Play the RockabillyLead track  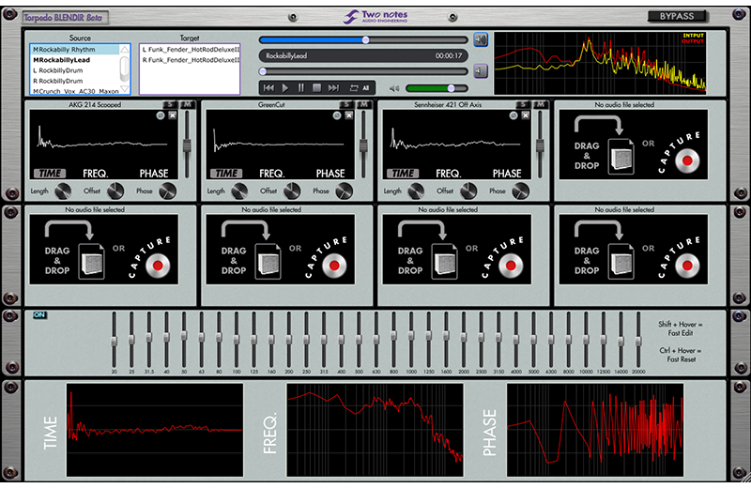[285, 88]
